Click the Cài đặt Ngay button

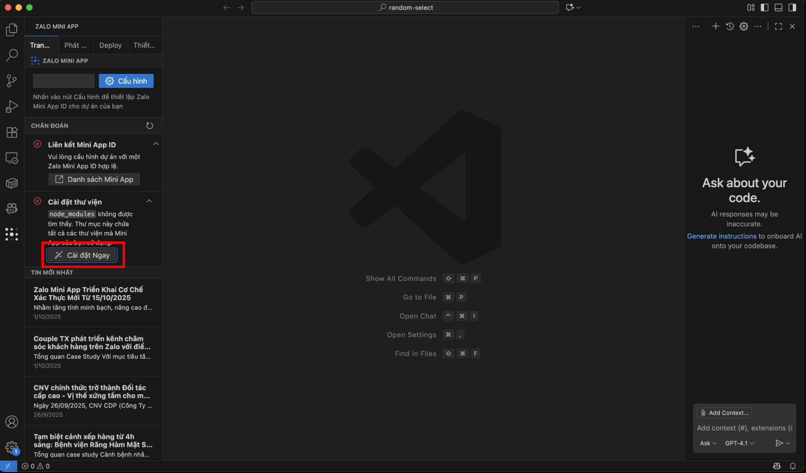pyautogui.click(x=82, y=255)
